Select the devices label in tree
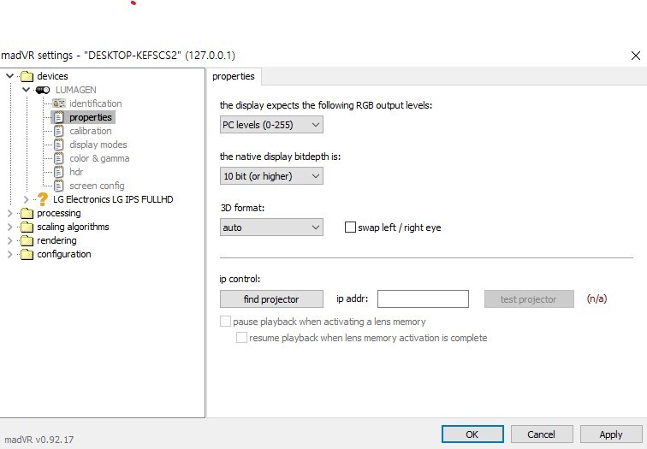This screenshot has width=647, height=449. click(x=52, y=76)
